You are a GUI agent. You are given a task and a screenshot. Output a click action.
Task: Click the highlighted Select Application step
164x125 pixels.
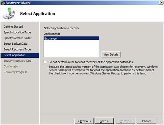20,55
